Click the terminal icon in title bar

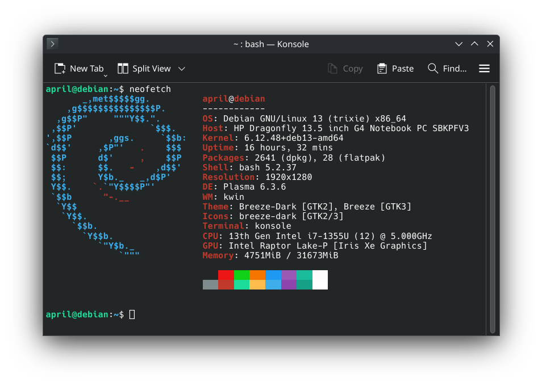point(52,44)
